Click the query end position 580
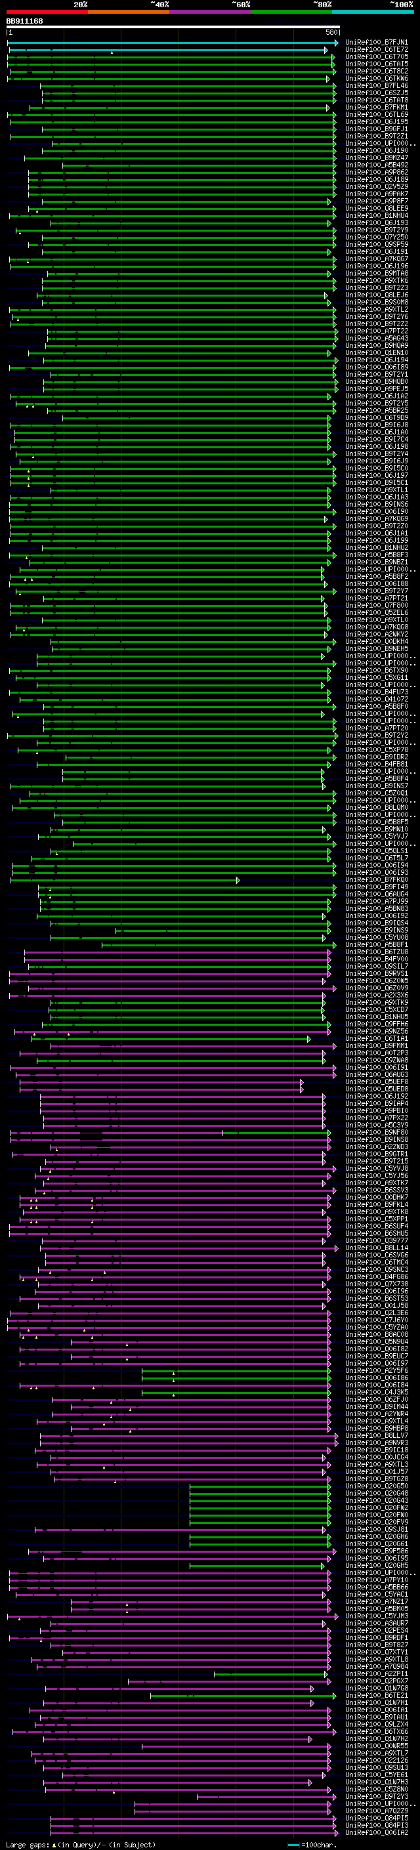Screen dimensions: 420x1850 tap(331, 32)
